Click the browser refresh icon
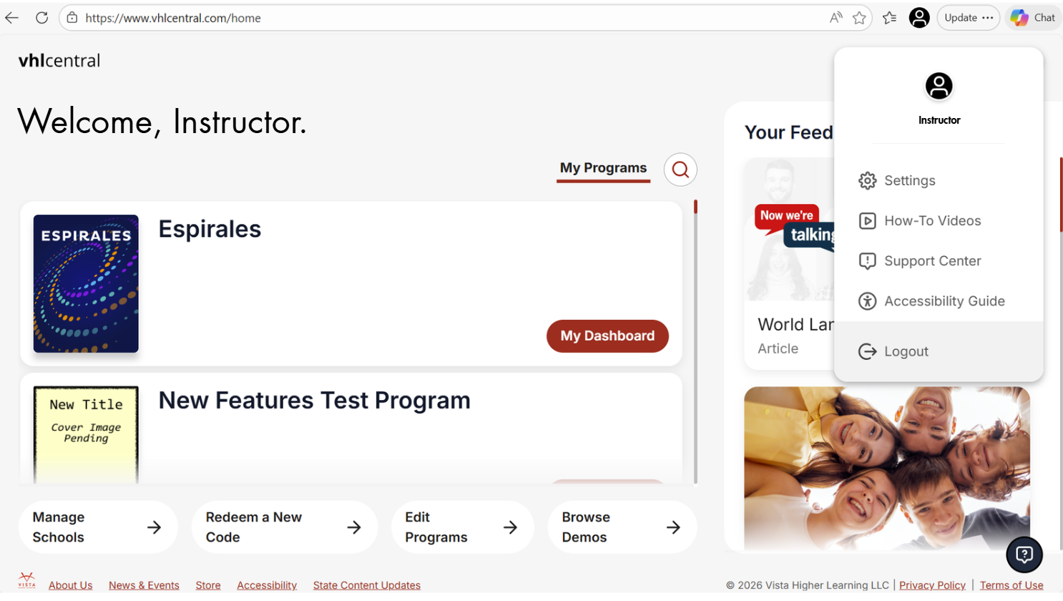This screenshot has height=601, width=1063. pyautogui.click(x=41, y=18)
